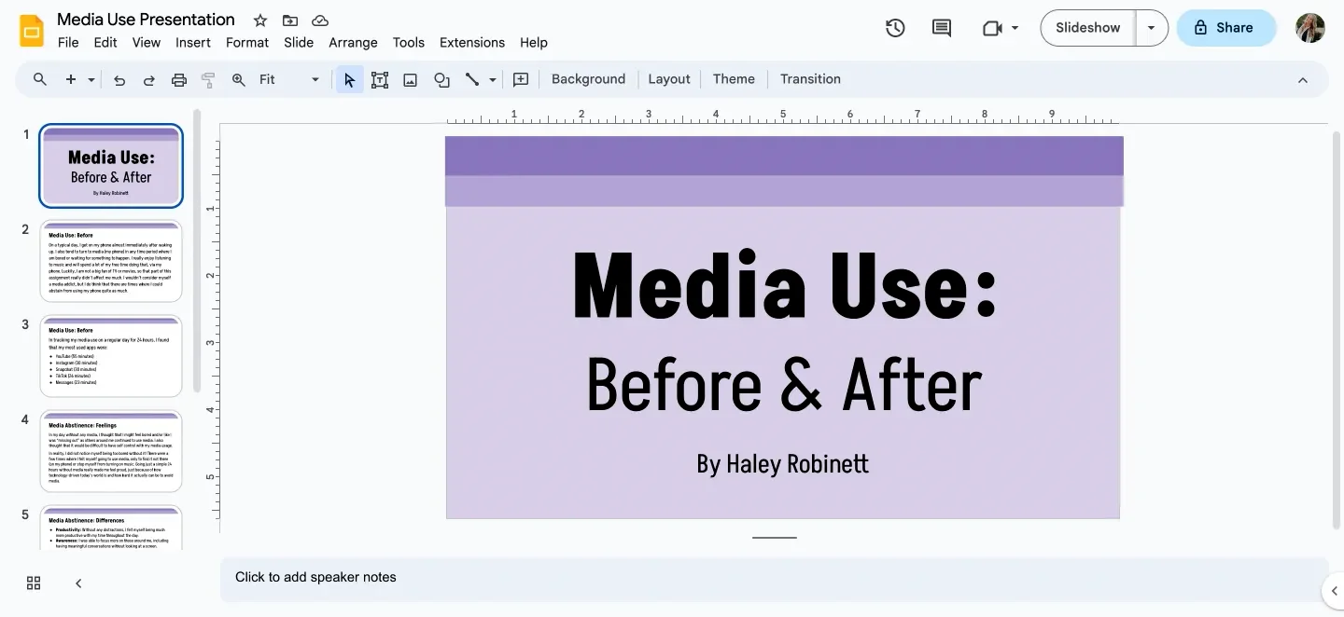This screenshot has height=617, width=1344.
Task: Open the Tools menu
Action: pos(409,43)
